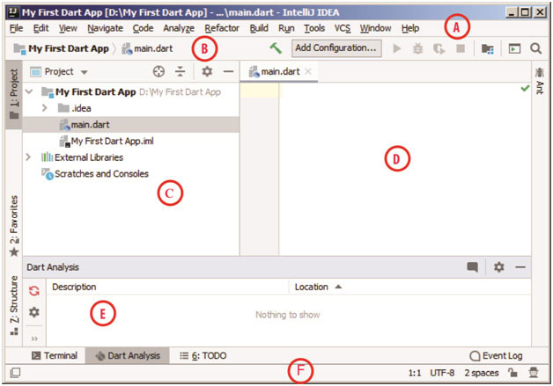Screen dimensions: 553x386
Task: Close the main.dart editor tab
Action: (x=307, y=71)
